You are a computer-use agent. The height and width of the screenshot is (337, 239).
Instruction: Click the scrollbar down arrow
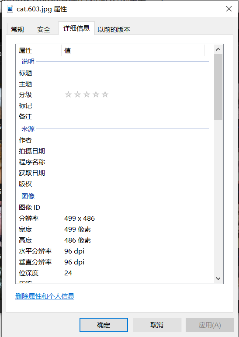(x=218, y=278)
